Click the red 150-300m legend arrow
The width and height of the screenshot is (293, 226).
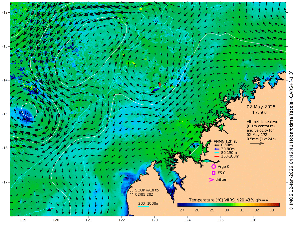(x=216, y=157)
